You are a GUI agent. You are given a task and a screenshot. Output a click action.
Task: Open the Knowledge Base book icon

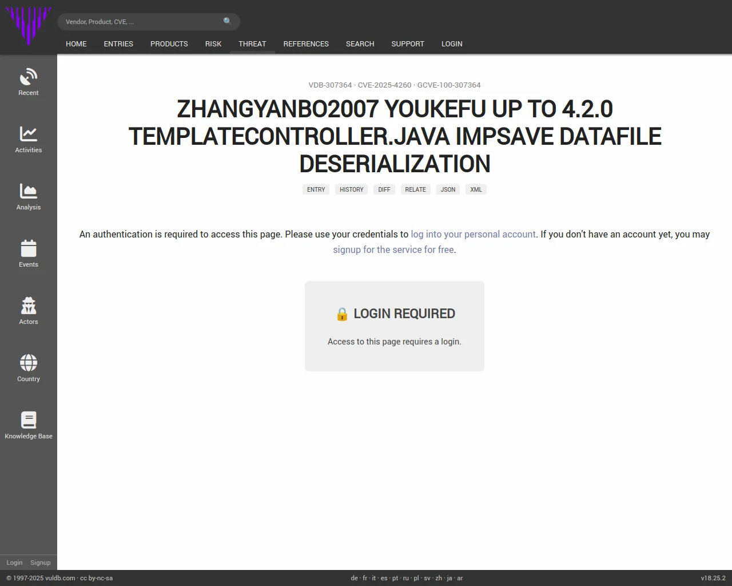29,420
